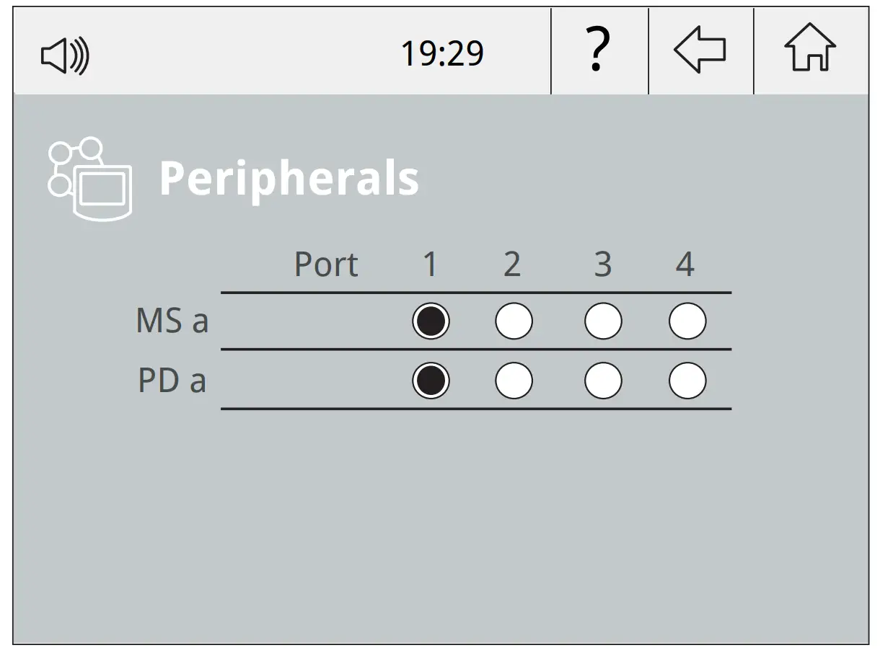Assign MS a to port 2
Viewport: 880px width, 653px height.
pos(513,321)
